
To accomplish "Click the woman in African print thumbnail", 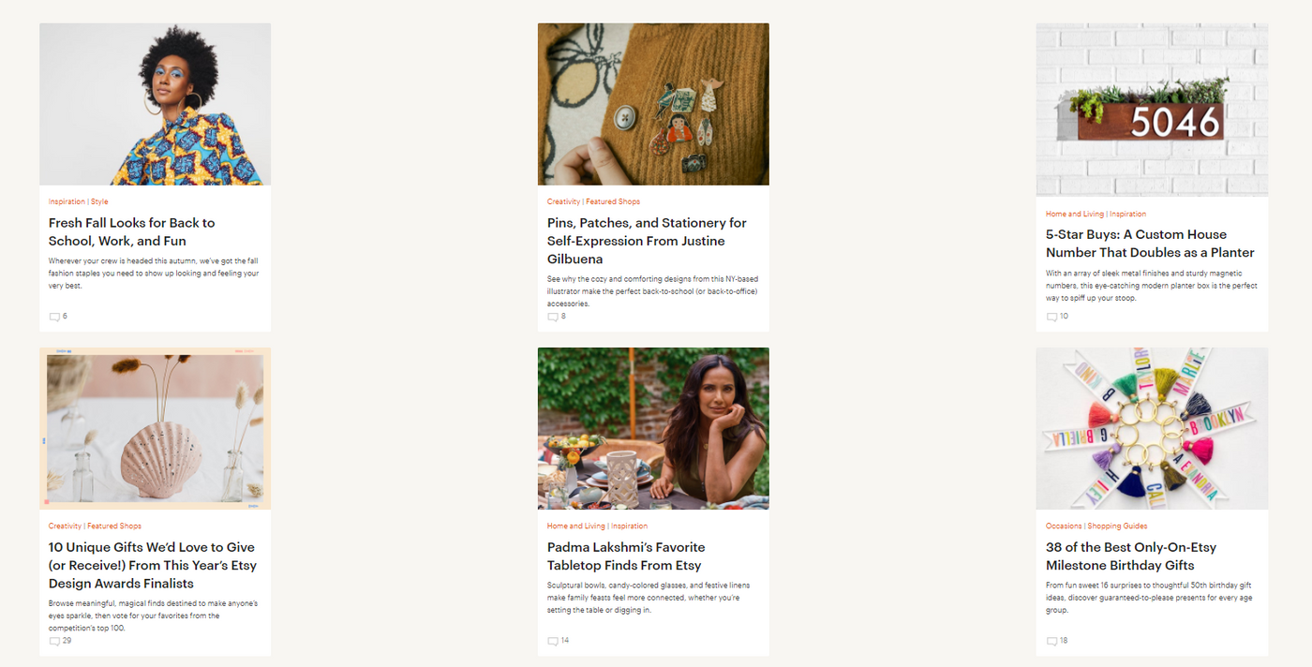I will coord(155,104).
